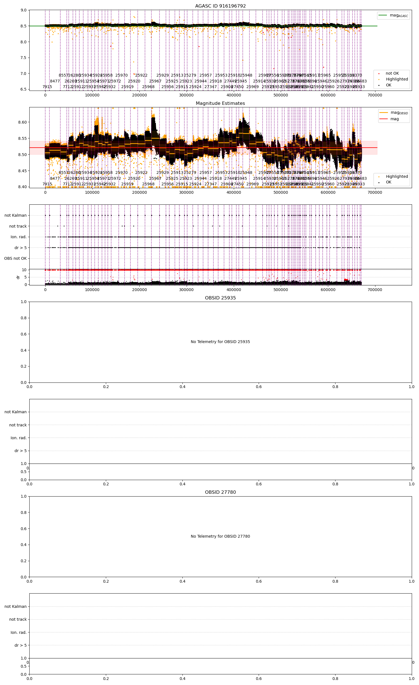Image resolution: width=419 pixels, height=685 pixels.
Task: Click the 8.0 y-axis tick label
Action: click(x=23, y=42)
